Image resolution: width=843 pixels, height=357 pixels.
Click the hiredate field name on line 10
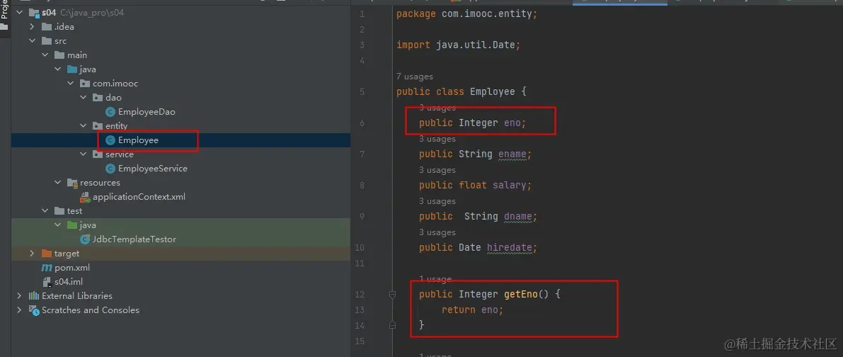(x=509, y=247)
